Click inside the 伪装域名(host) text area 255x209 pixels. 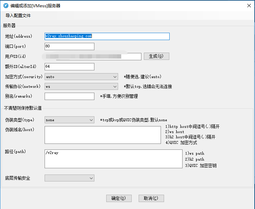tap(102, 135)
